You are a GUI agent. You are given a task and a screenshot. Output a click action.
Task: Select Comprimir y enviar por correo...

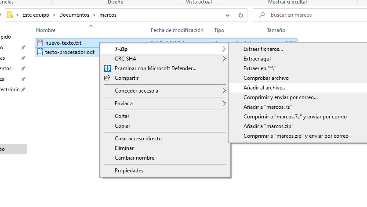pyautogui.click(x=298, y=97)
